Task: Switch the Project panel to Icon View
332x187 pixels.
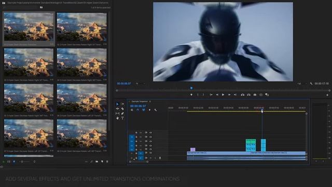Action: (x=14, y=162)
